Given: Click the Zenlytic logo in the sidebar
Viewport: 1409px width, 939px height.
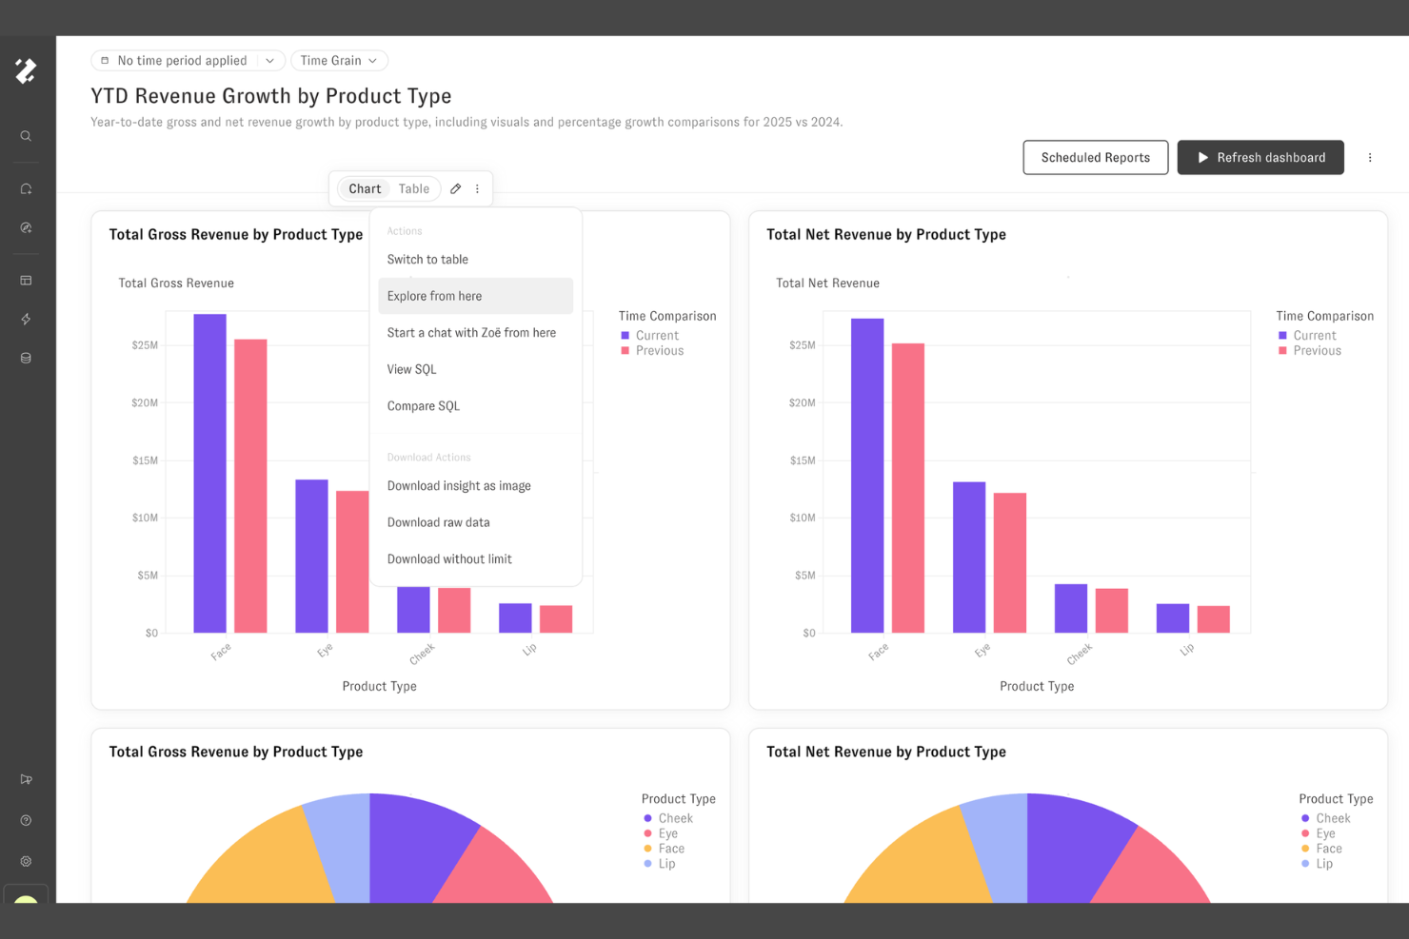Looking at the screenshot, I should pyautogui.click(x=26, y=70).
